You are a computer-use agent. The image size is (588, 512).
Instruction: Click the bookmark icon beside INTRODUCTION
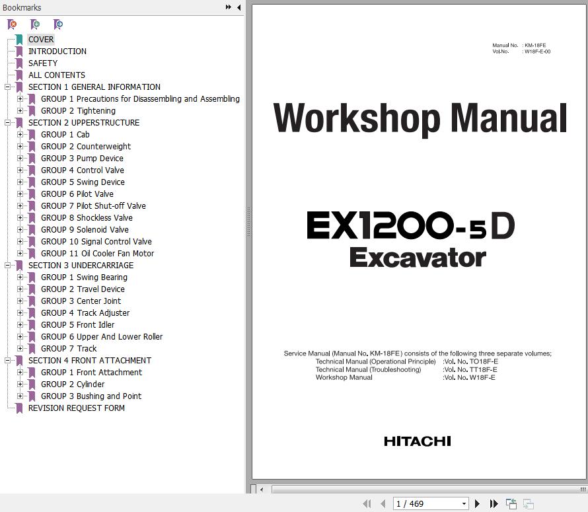tap(19, 52)
